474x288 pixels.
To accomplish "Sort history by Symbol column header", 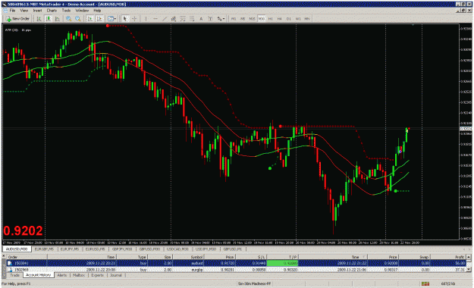I will [188, 257].
